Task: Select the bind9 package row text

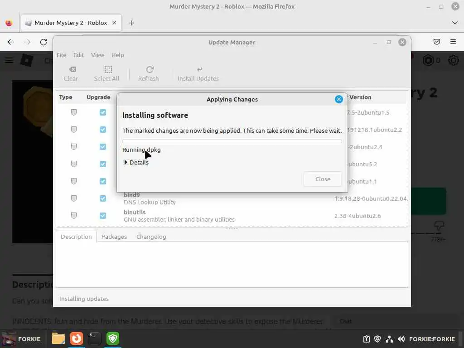Action: (150, 198)
